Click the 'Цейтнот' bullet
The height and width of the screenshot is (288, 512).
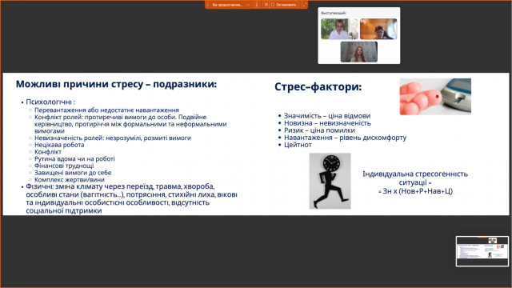click(x=298, y=145)
